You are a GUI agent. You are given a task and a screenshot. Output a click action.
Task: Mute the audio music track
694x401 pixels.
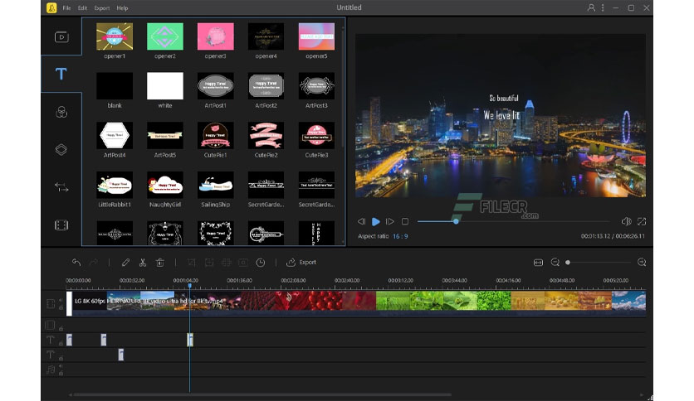pos(61,366)
